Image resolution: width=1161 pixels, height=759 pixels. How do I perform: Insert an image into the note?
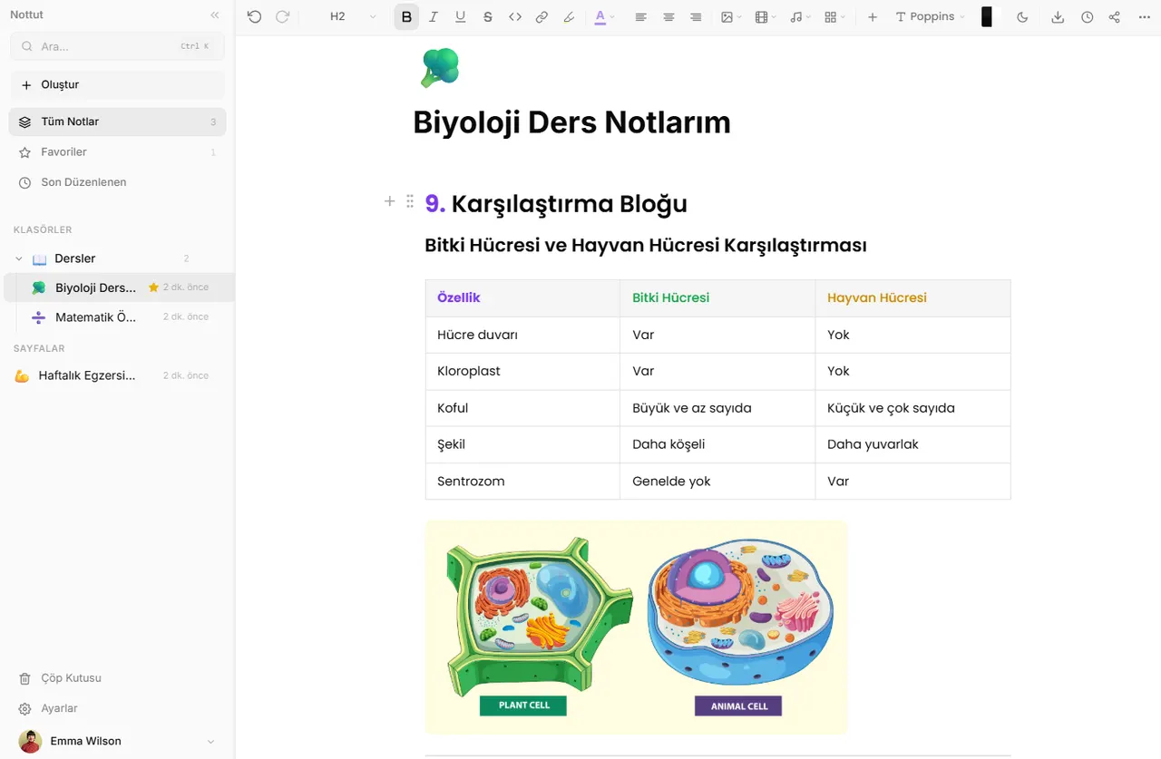pyautogui.click(x=727, y=16)
